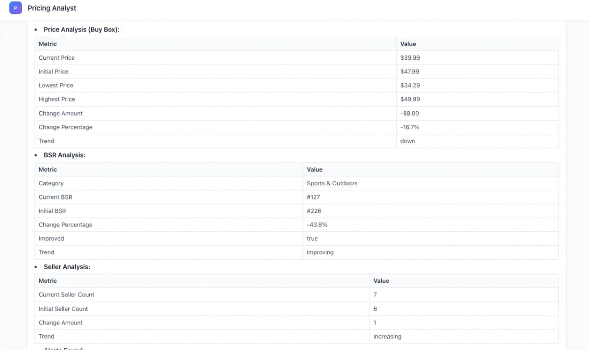Viewport: 589px width, 350px height.
Task: Select the Current Price value $39.99
Action: tap(410, 58)
